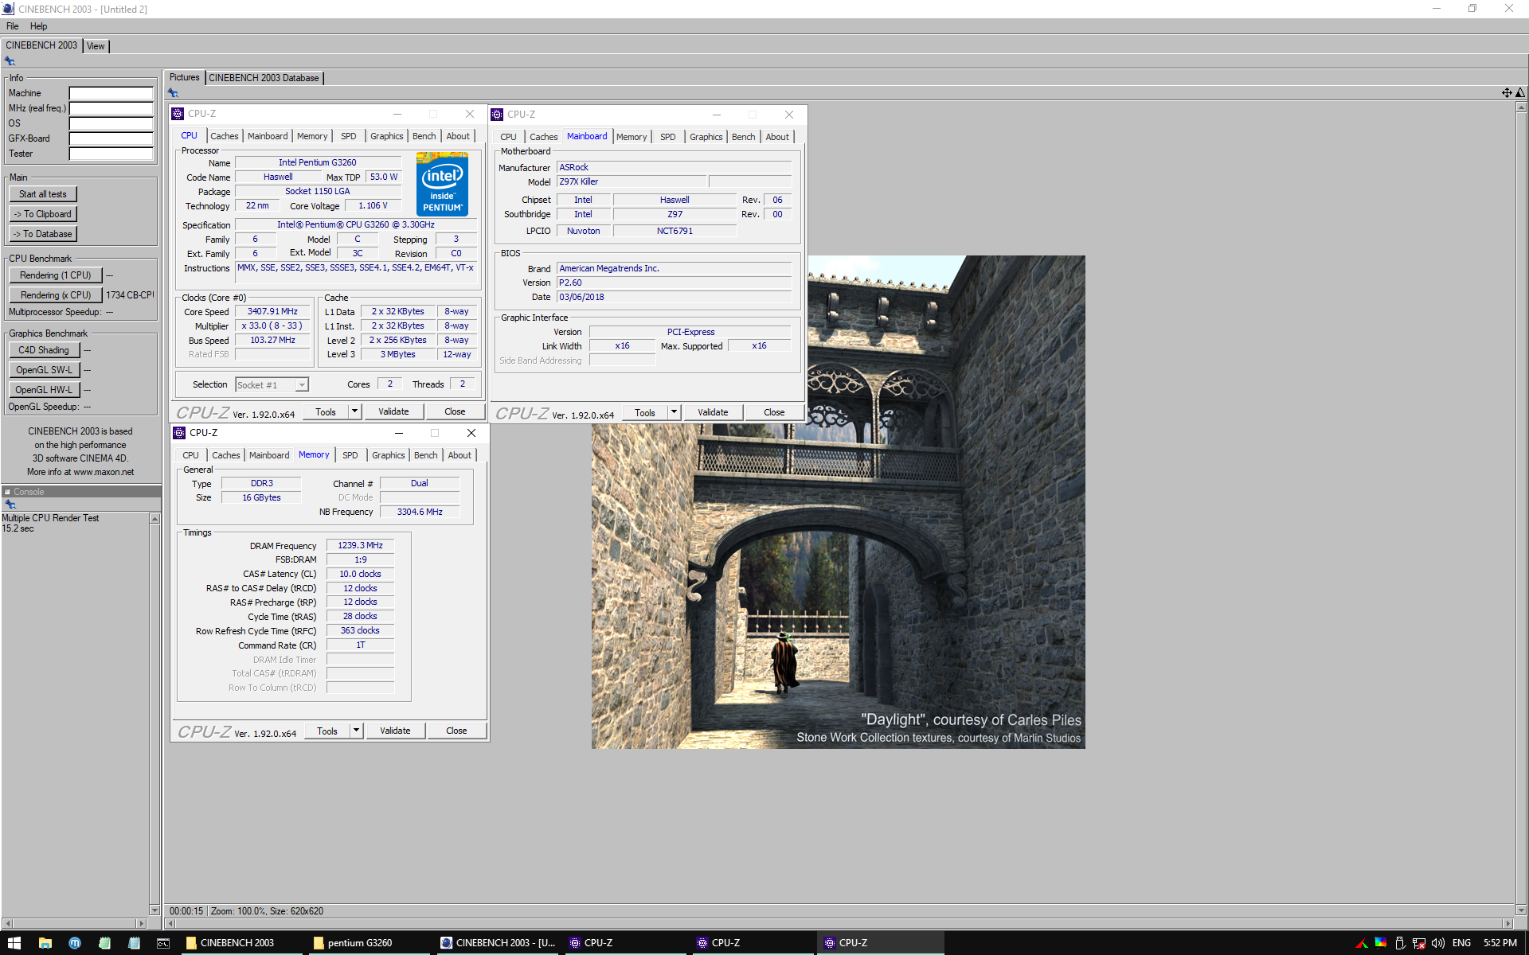
Task: Open the Command Prompt taskbar icon
Action: click(163, 943)
